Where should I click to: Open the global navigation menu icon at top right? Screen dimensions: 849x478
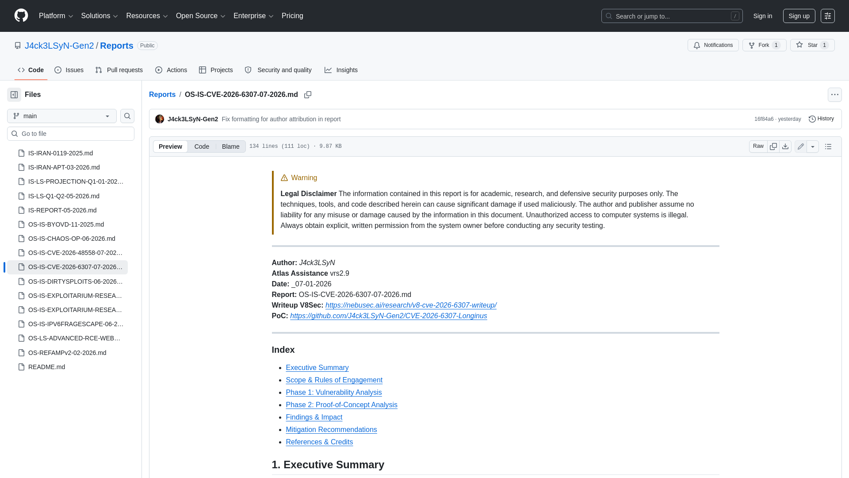tap(828, 16)
